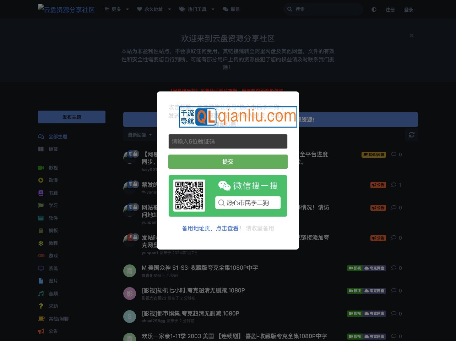Click the 注册 registration link

pos(390,10)
